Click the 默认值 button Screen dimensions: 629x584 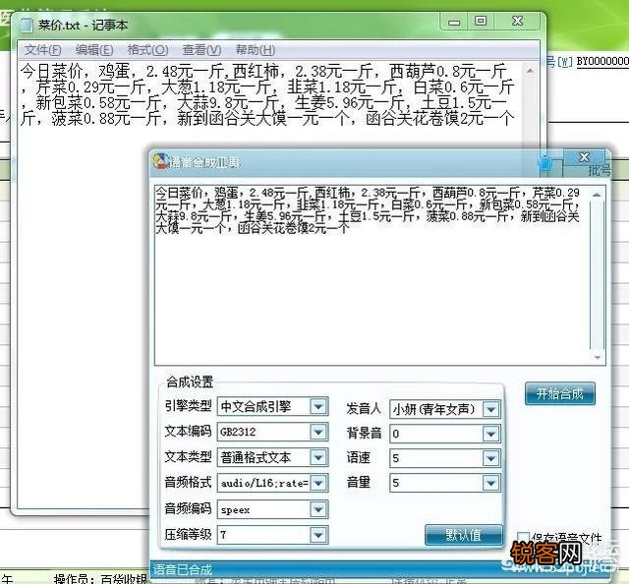(x=464, y=535)
